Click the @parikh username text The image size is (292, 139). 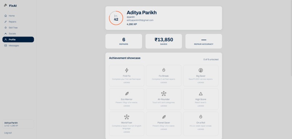(131, 17)
